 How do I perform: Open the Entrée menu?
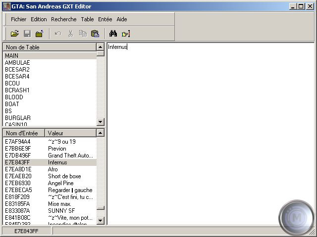point(105,19)
